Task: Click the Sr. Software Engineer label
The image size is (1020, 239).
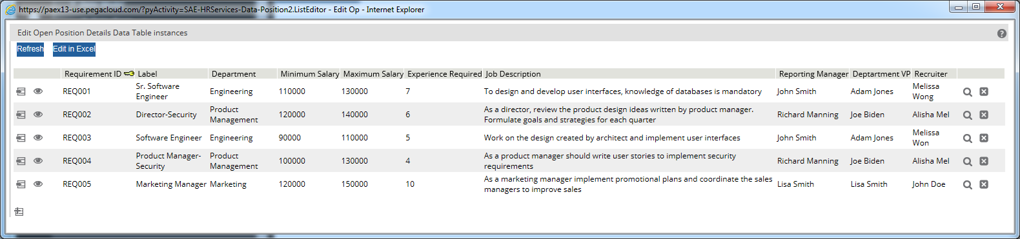Action: point(158,91)
